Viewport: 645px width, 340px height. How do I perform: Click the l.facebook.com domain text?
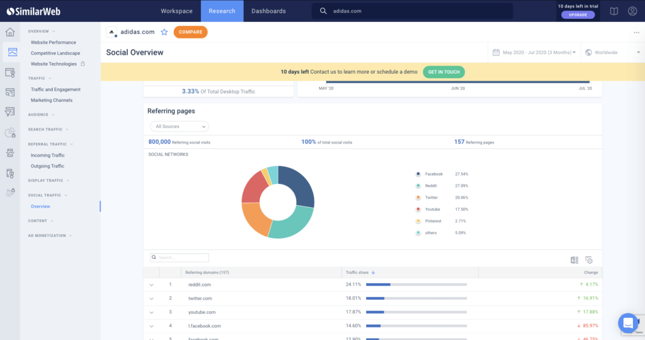pyautogui.click(x=205, y=326)
